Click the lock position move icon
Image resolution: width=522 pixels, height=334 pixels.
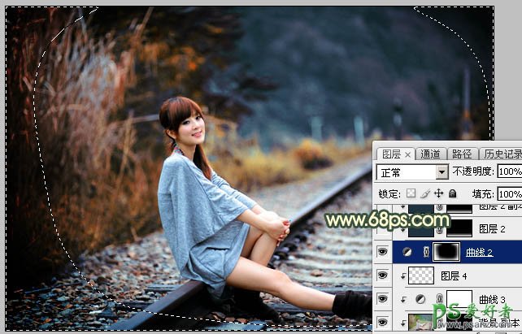(x=439, y=194)
